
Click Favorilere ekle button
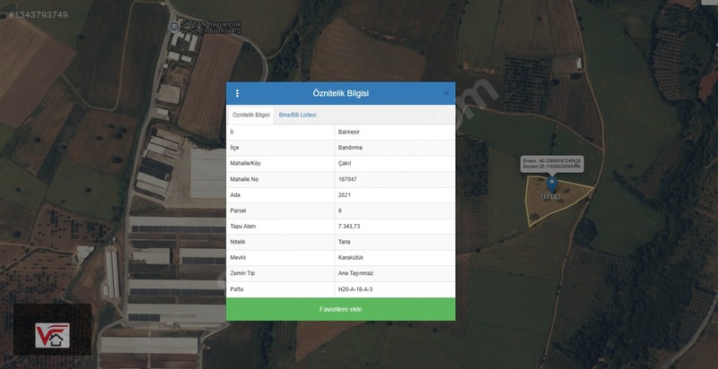[x=341, y=309]
